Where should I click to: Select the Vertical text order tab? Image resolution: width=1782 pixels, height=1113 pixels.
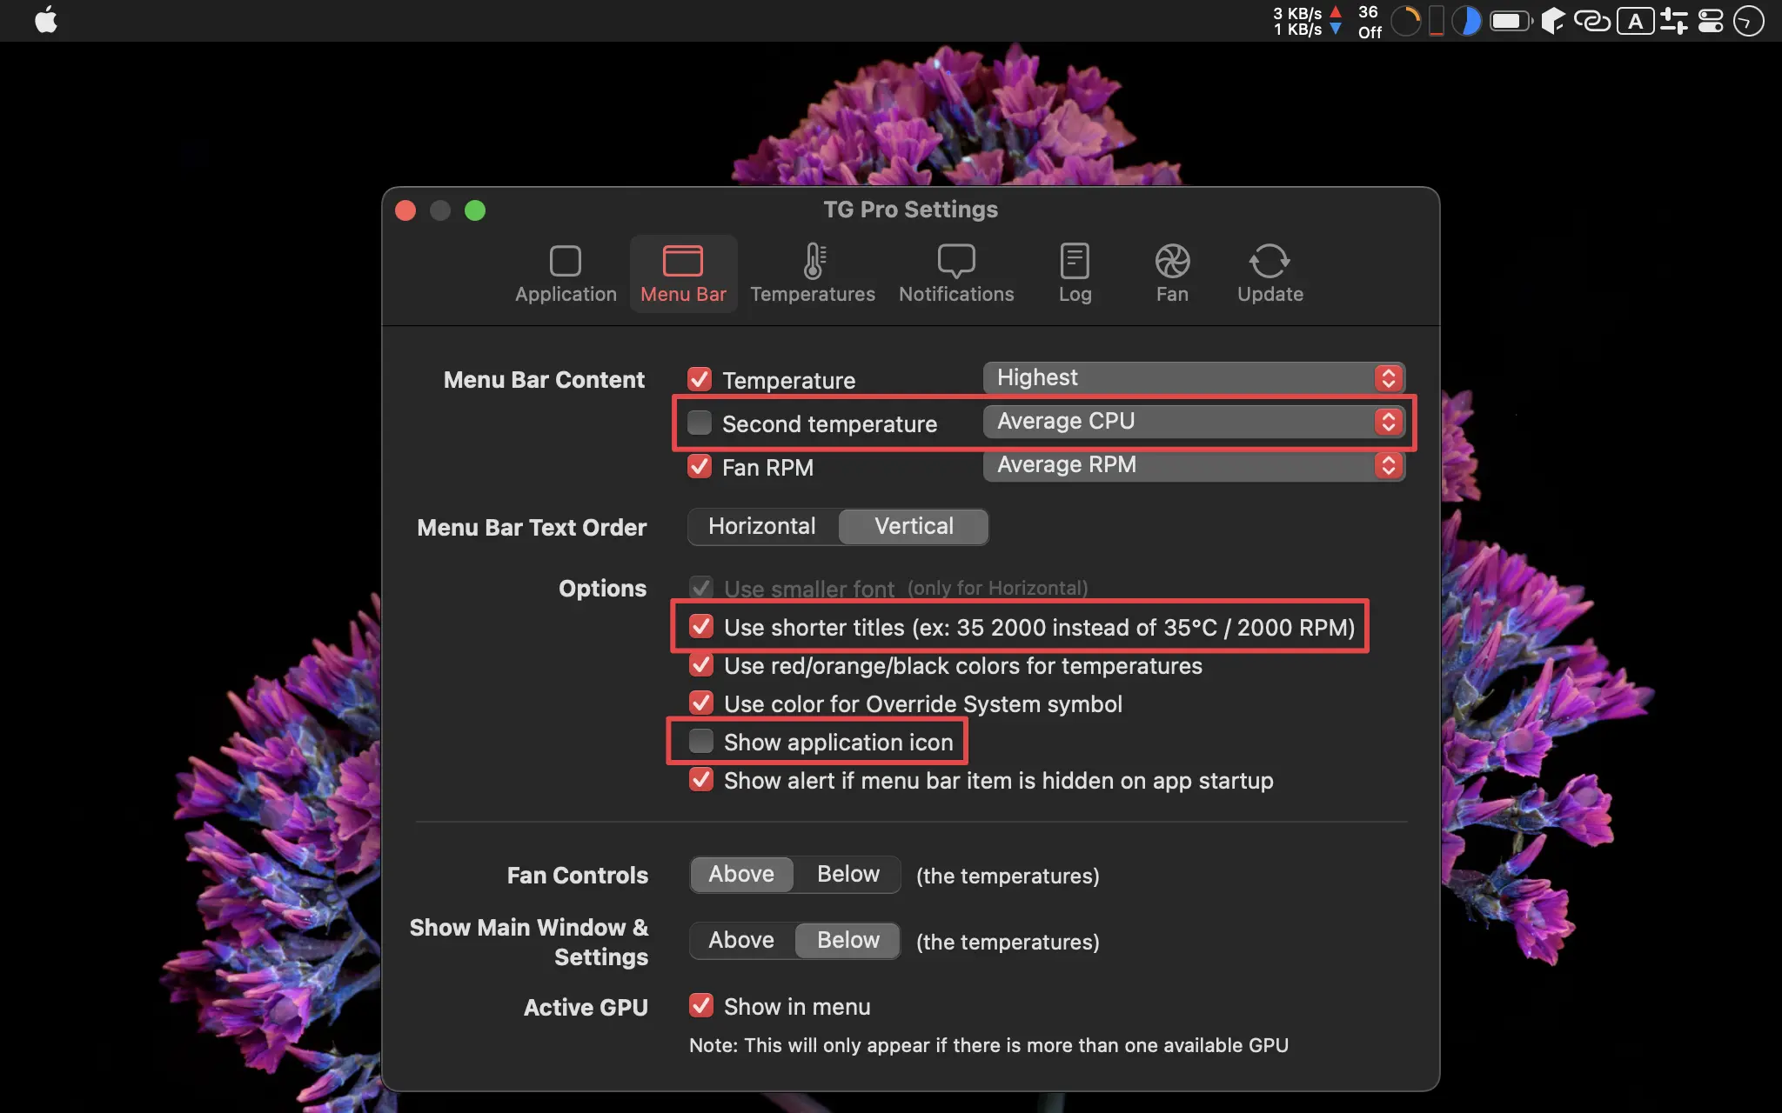(914, 526)
